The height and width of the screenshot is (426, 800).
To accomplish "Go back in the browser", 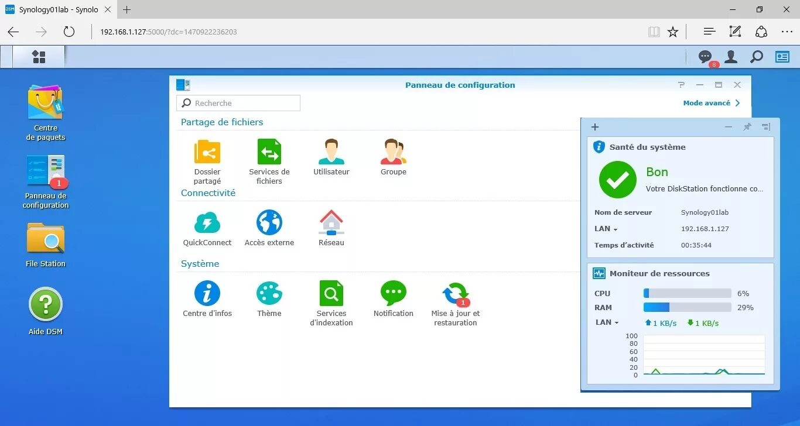I will pos(13,32).
